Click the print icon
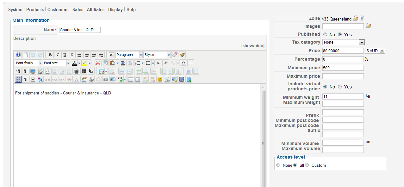404x187 pixels. pos(77,71)
